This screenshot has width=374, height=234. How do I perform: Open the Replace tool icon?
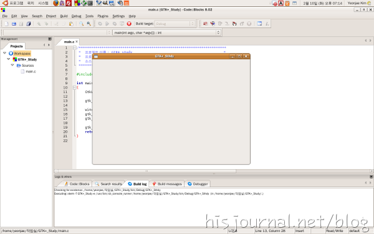pyautogui.click(x=89, y=24)
